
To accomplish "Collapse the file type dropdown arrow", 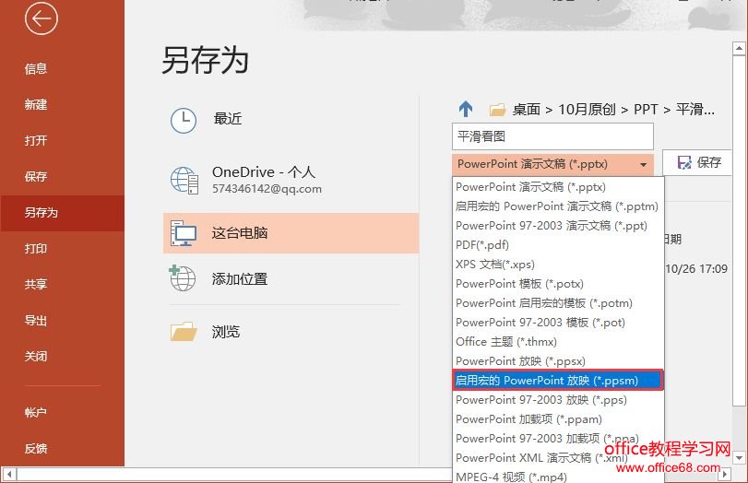I will (x=644, y=164).
